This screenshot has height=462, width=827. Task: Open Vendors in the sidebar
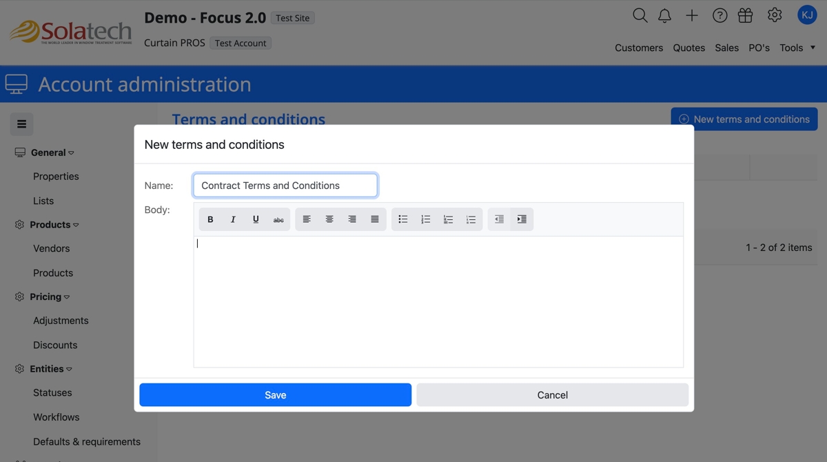51,248
